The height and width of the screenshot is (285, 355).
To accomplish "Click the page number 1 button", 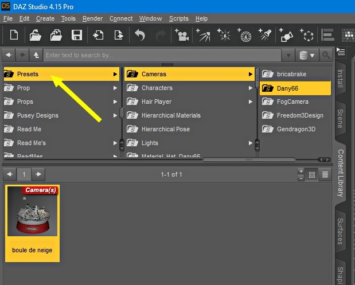I will 24,174.
